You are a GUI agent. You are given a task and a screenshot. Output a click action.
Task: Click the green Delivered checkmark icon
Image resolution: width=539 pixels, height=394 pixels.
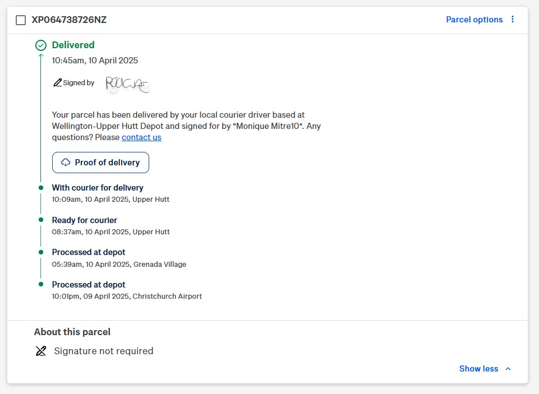41,45
